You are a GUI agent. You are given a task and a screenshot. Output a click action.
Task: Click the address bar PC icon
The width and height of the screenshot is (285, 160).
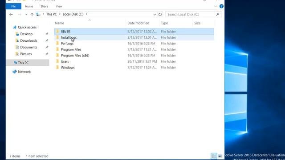coord(38,14)
